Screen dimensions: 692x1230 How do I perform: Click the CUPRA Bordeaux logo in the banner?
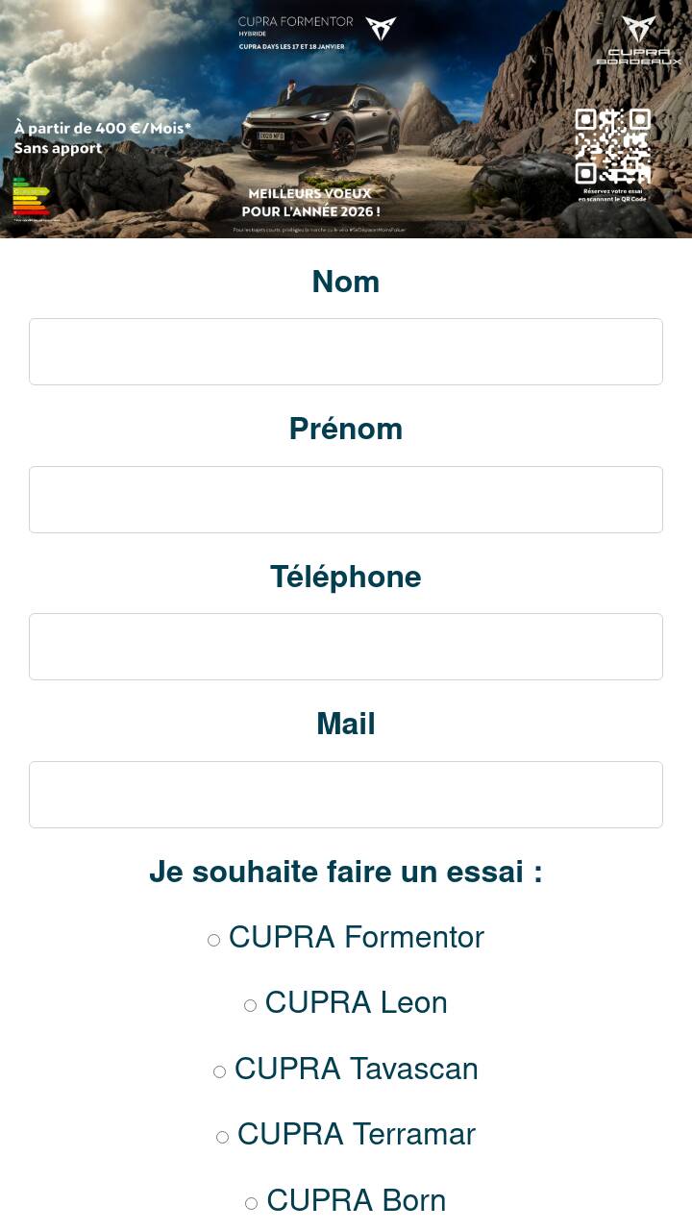638,40
